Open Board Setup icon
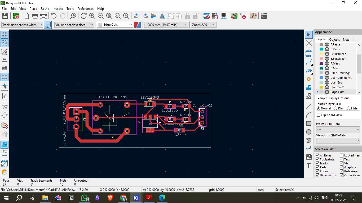Viewport: 362px width, 203px height. pos(16,16)
